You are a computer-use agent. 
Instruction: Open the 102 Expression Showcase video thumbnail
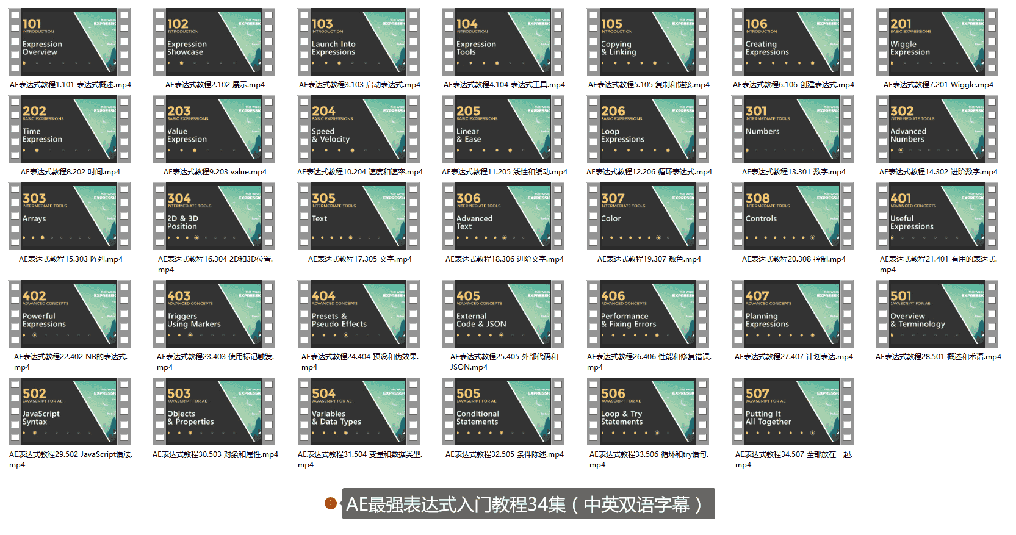click(x=214, y=42)
